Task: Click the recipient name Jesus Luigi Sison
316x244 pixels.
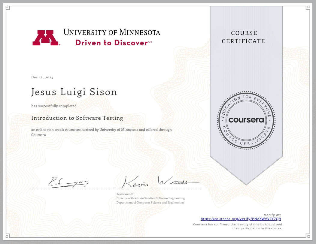Action: point(74,92)
